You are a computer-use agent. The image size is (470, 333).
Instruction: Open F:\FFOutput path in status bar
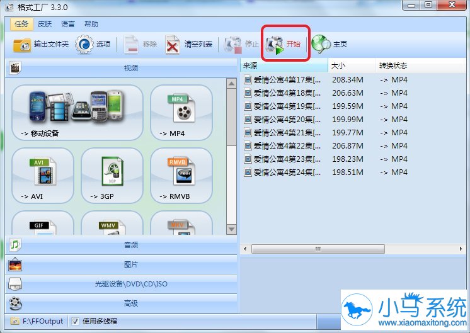coord(43,321)
